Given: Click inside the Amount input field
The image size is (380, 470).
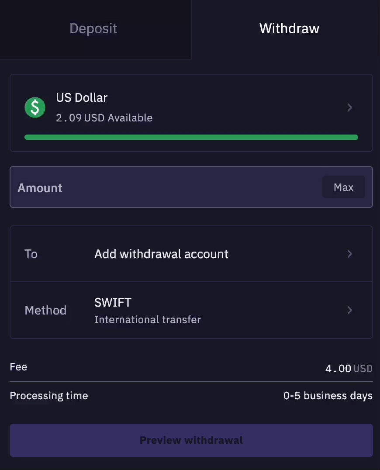Looking at the screenshot, I should click(131, 187).
